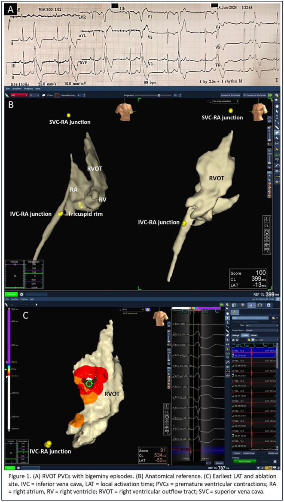Image resolution: width=284 pixels, height=502 pixels.
Task: Select the highlighted arrow pointer in panel C toolbar
Action: [227, 318]
